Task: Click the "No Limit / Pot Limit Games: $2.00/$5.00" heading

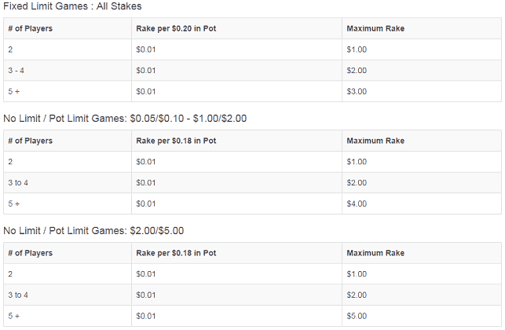Action: pyautogui.click(x=94, y=231)
